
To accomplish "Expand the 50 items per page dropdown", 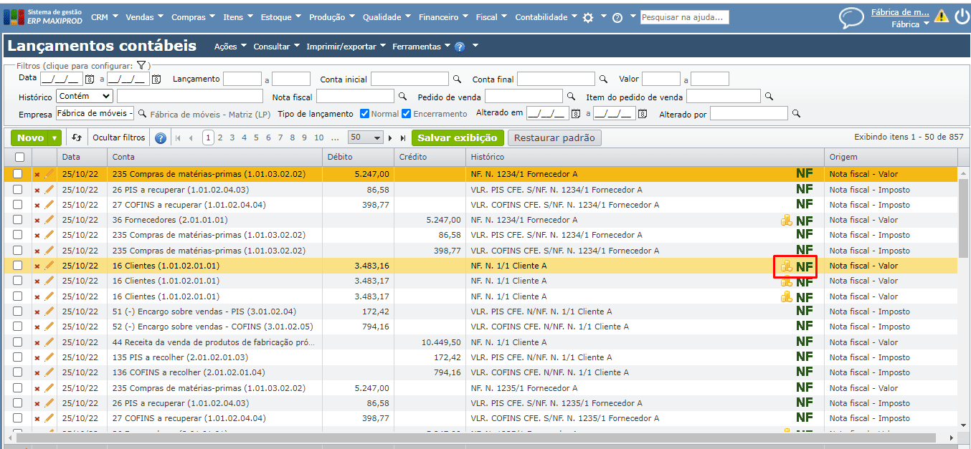I will tap(365, 137).
